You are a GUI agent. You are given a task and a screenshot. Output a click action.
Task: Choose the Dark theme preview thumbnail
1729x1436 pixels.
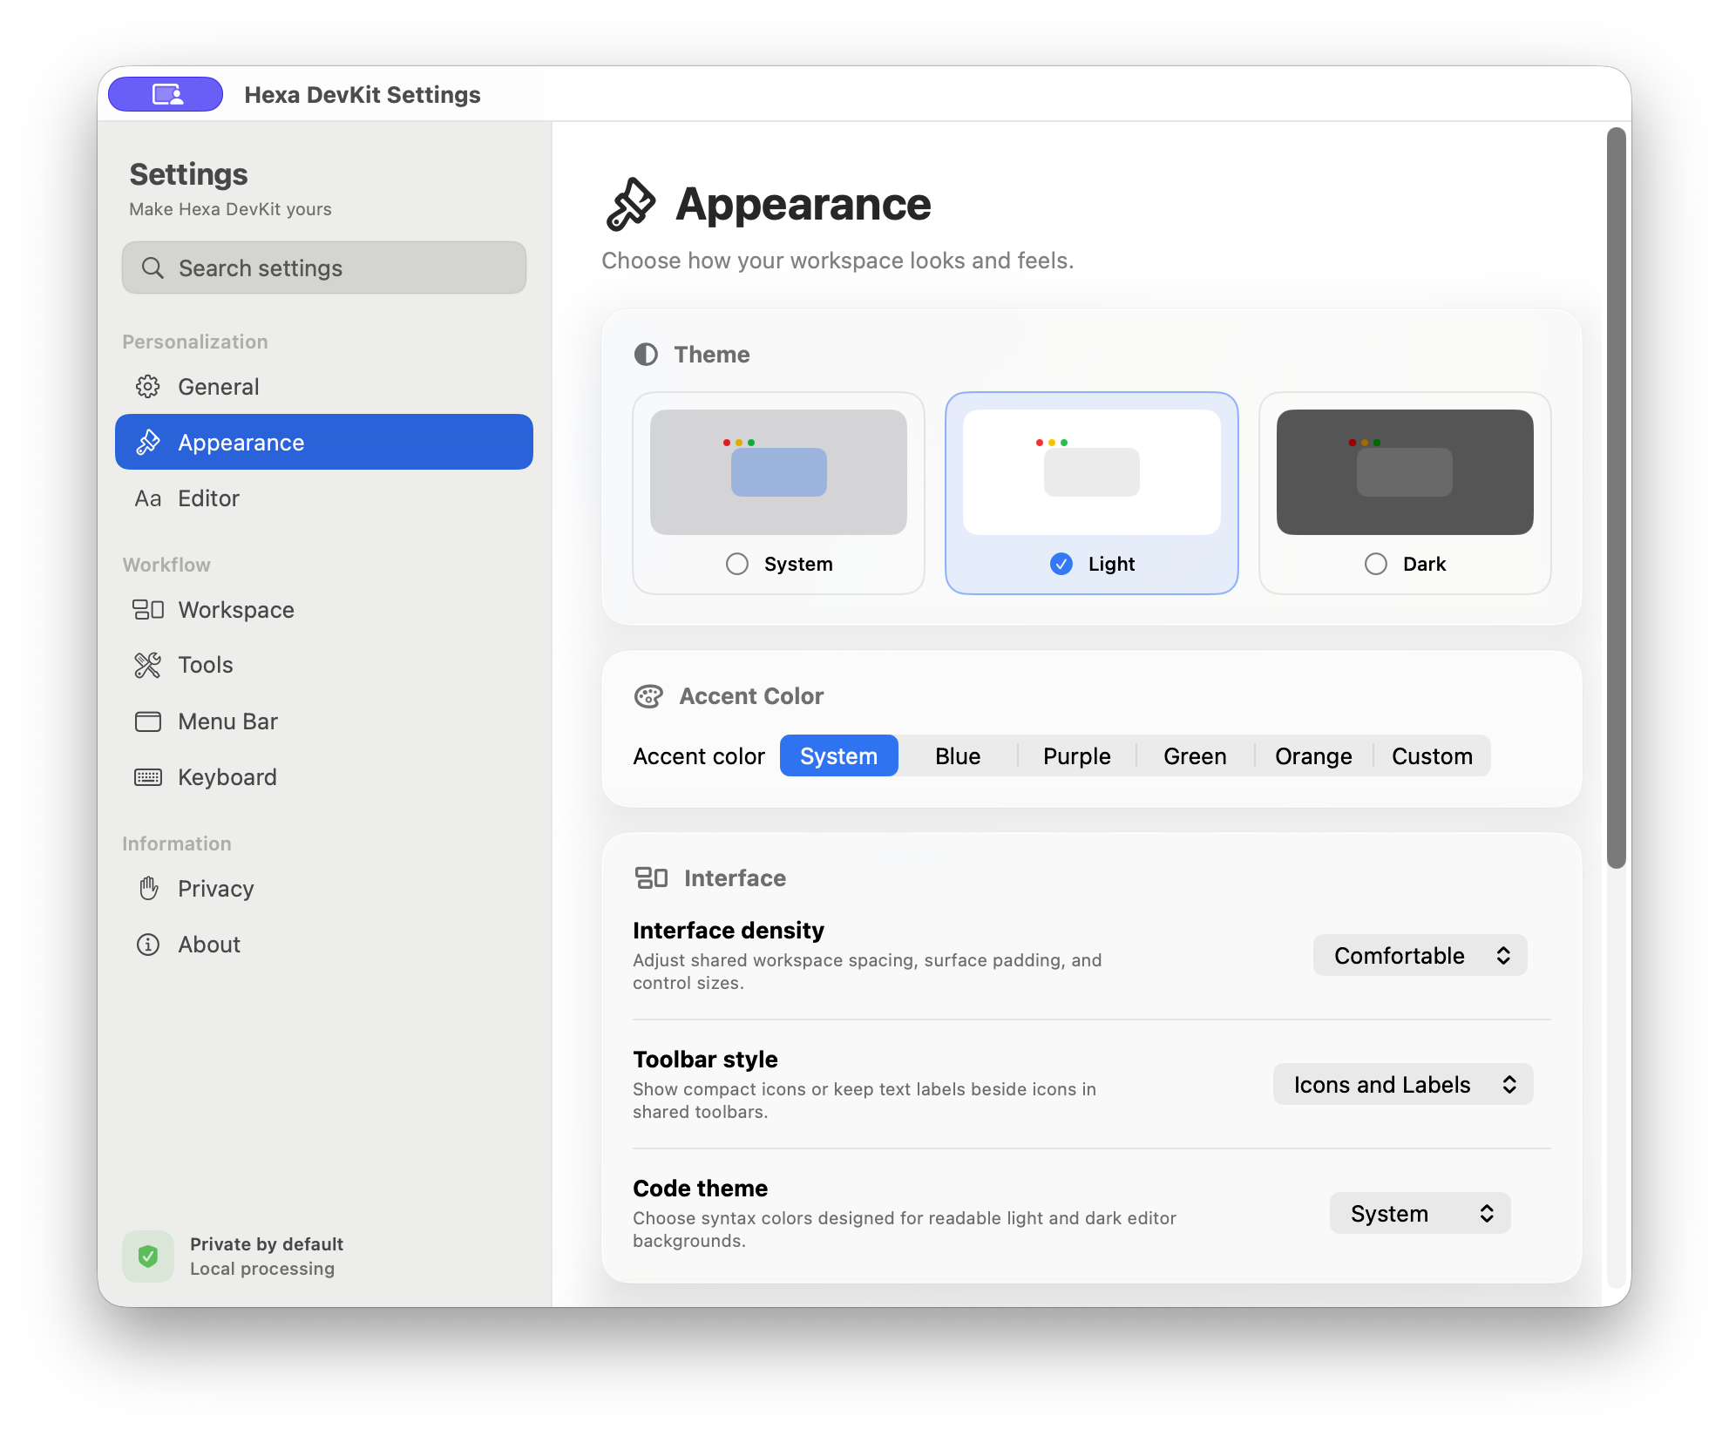coord(1405,472)
